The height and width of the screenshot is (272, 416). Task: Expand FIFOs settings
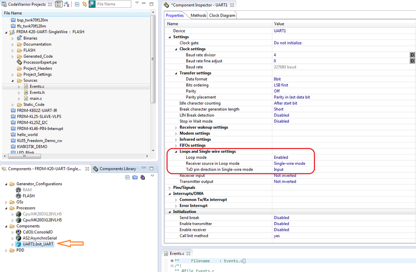pos(176,146)
